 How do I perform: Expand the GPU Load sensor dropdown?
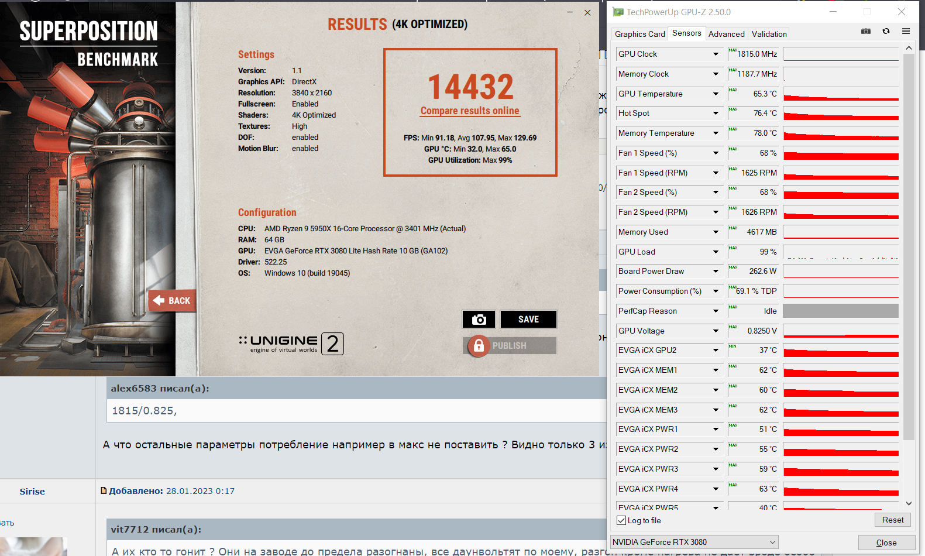716,252
